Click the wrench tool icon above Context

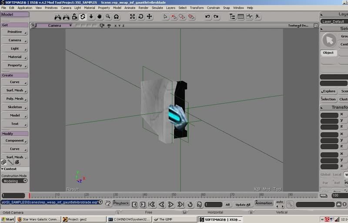(10, 162)
